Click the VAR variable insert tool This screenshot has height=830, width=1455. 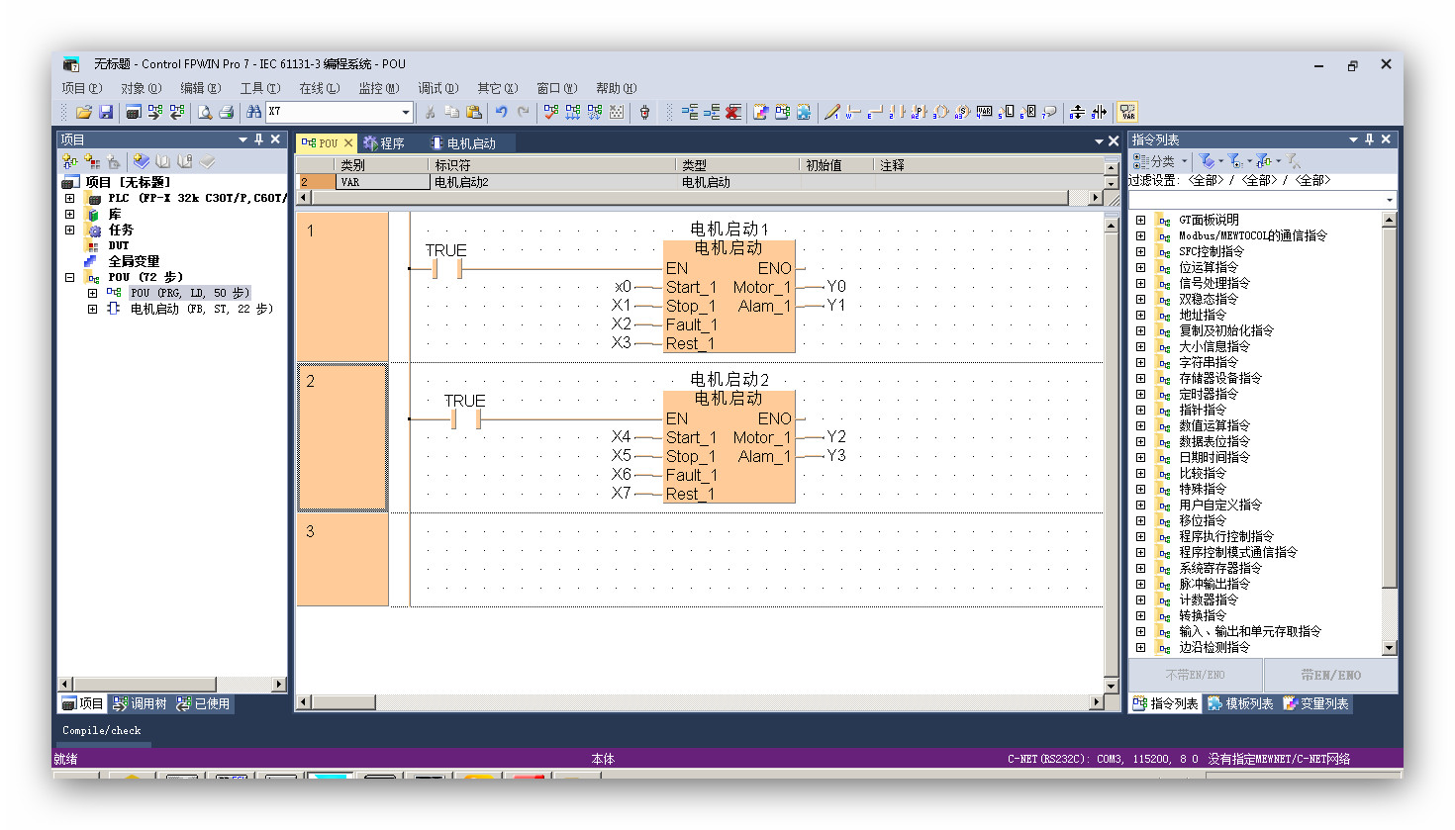pyautogui.click(x=984, y=113)
